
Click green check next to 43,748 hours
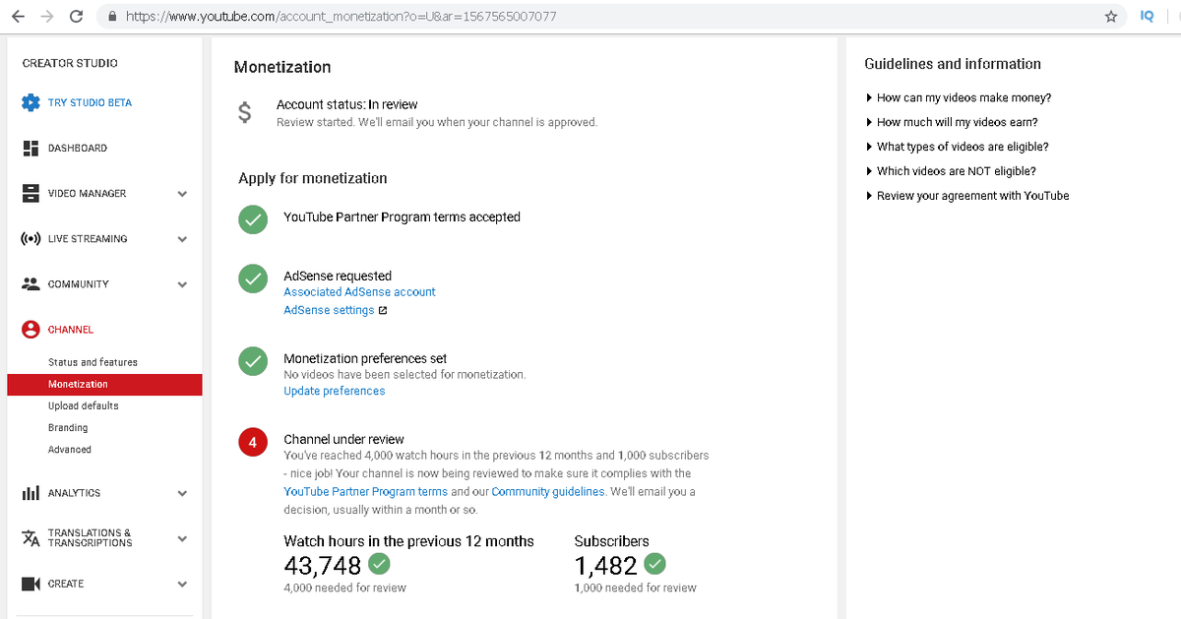click(x=378, y=564)
